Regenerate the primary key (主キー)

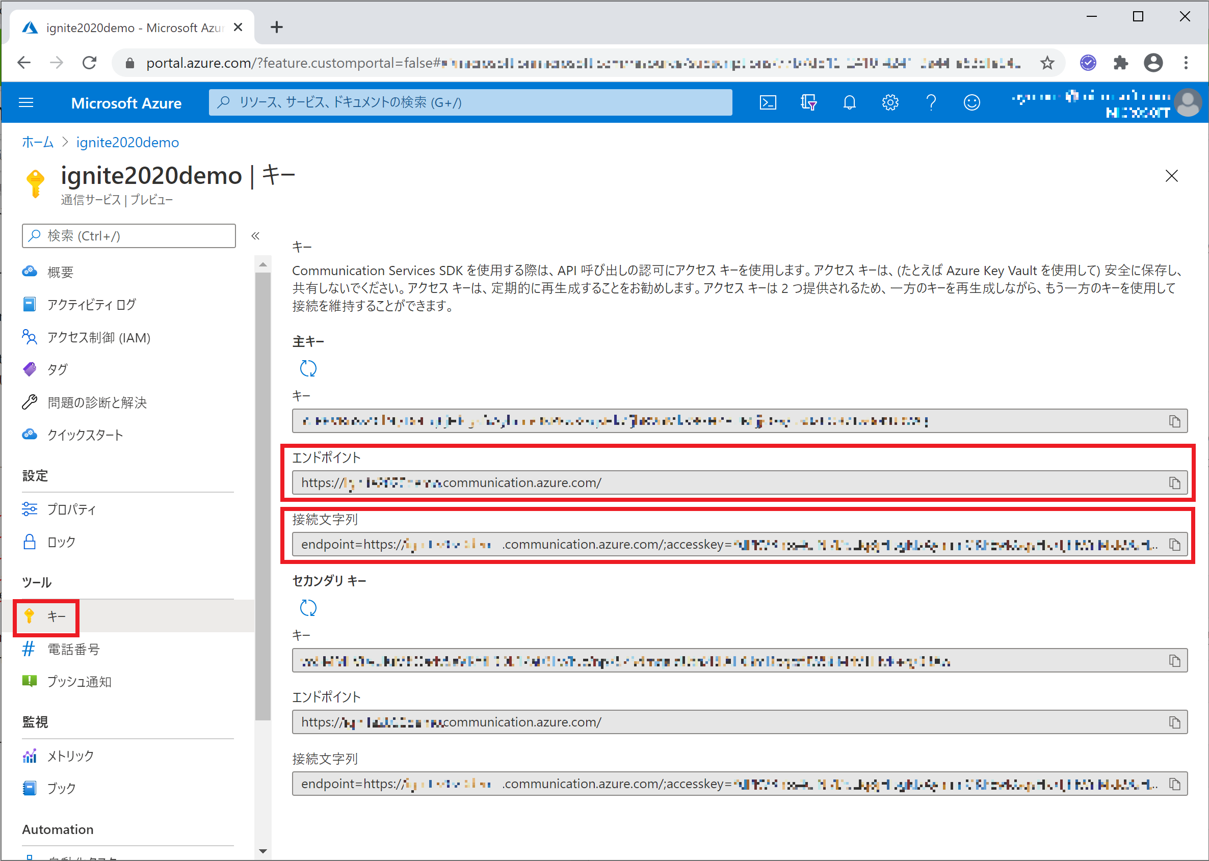pos(308,368)
